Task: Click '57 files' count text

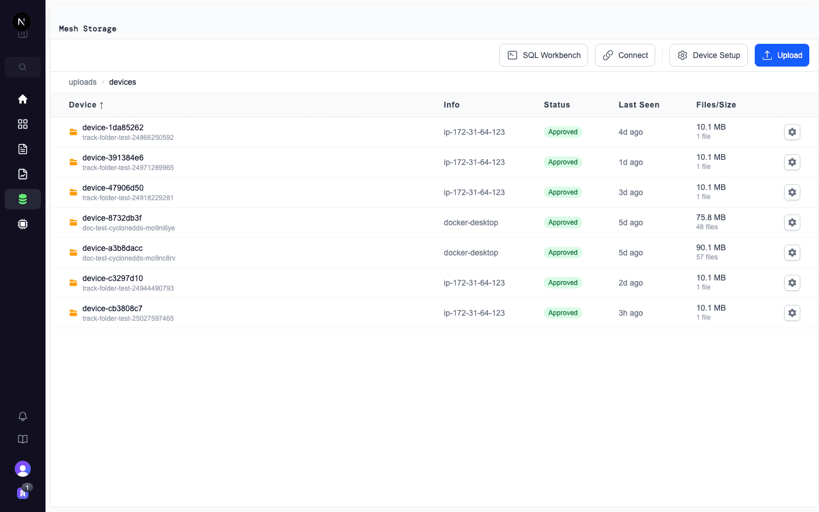Action: (707, 257)
